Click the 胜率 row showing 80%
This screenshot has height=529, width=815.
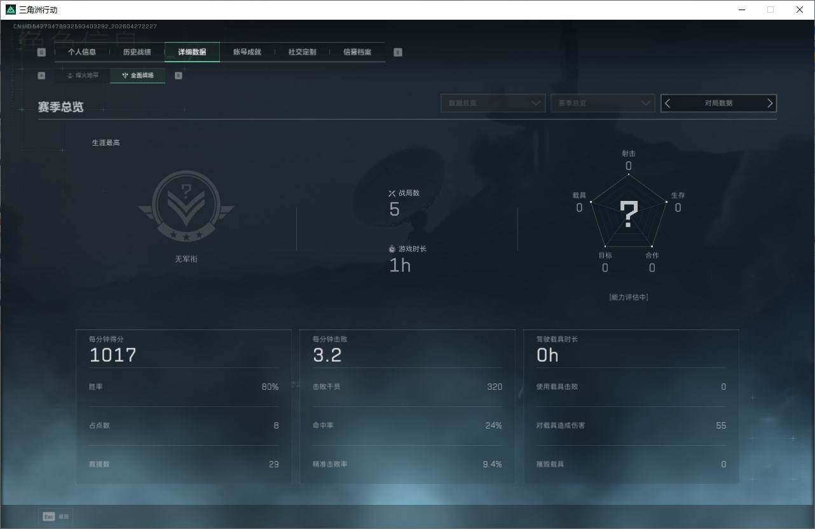click(x=184, y=387)
